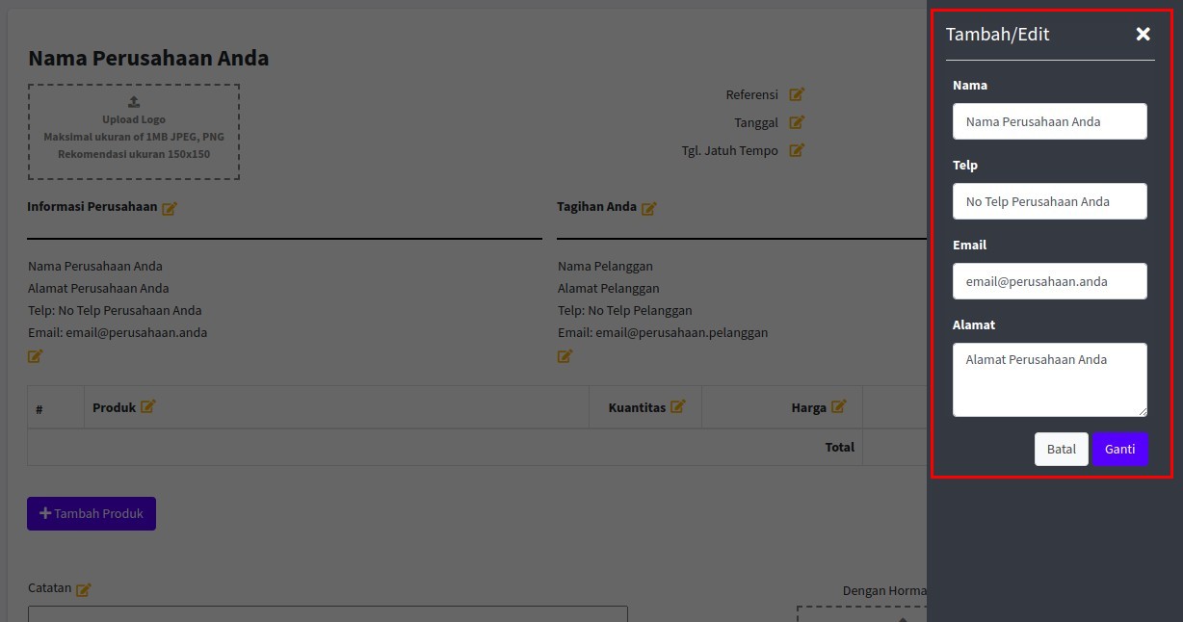Edit icon next to Informasi Perusahaan
Image resolution: width=1183 pixels, height=622 pixels.
tap(170, 208)
